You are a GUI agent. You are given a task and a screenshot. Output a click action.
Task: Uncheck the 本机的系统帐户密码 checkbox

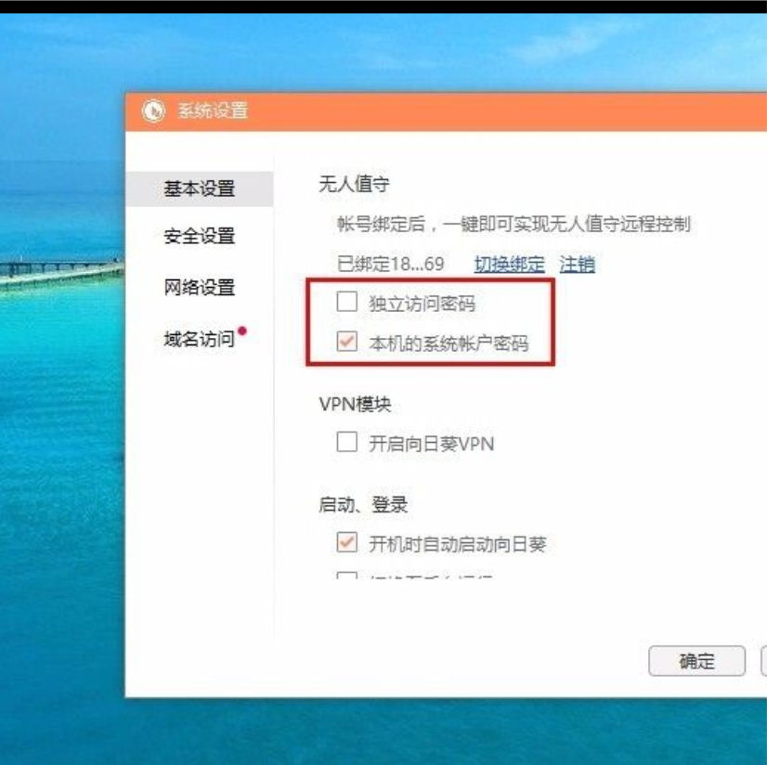(x=346, y=342)
